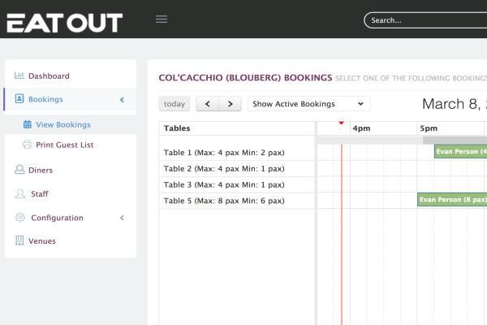Expand the Configuration submenu chevron
Image resolution: width=487 pixels, height=325 pixels.
tap(122, 218)
